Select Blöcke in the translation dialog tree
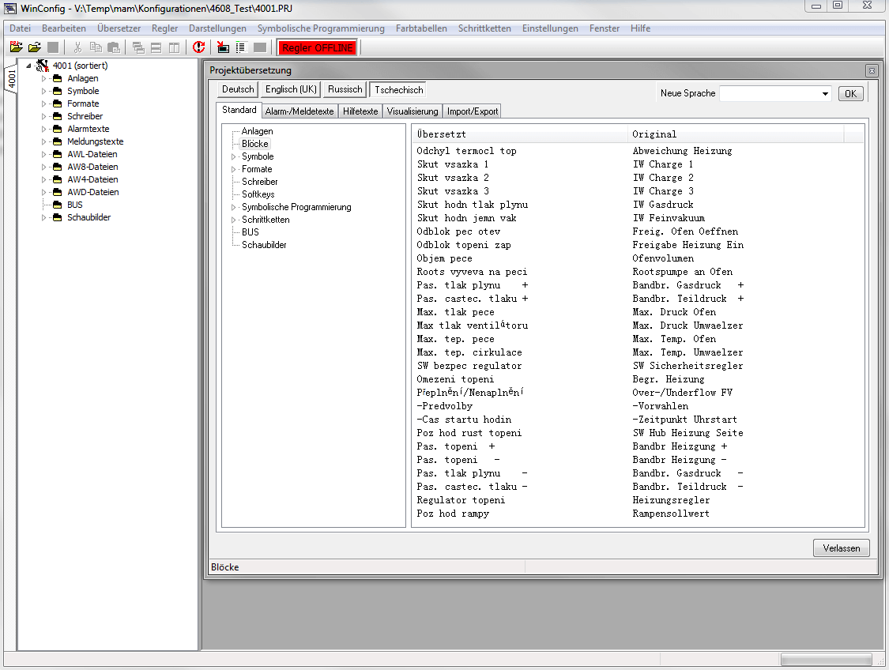This screenshot has height=670, width=889. point(255,144)
